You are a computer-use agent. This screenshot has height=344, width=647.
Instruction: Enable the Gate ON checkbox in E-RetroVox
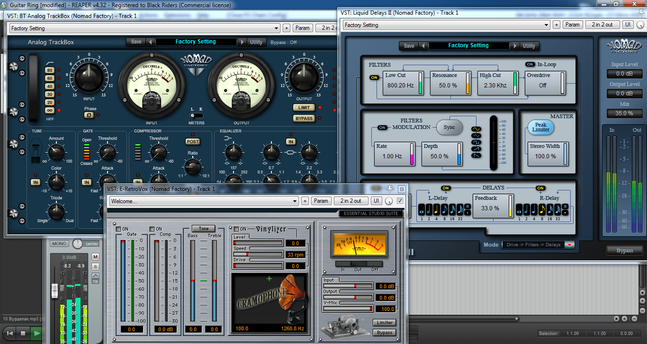click(x=118, y=229)
